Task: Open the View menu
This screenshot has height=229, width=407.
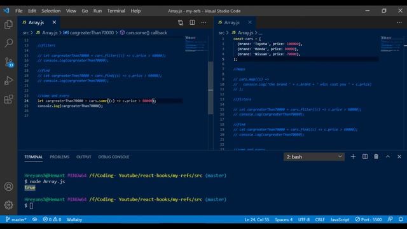Action: 71,11
